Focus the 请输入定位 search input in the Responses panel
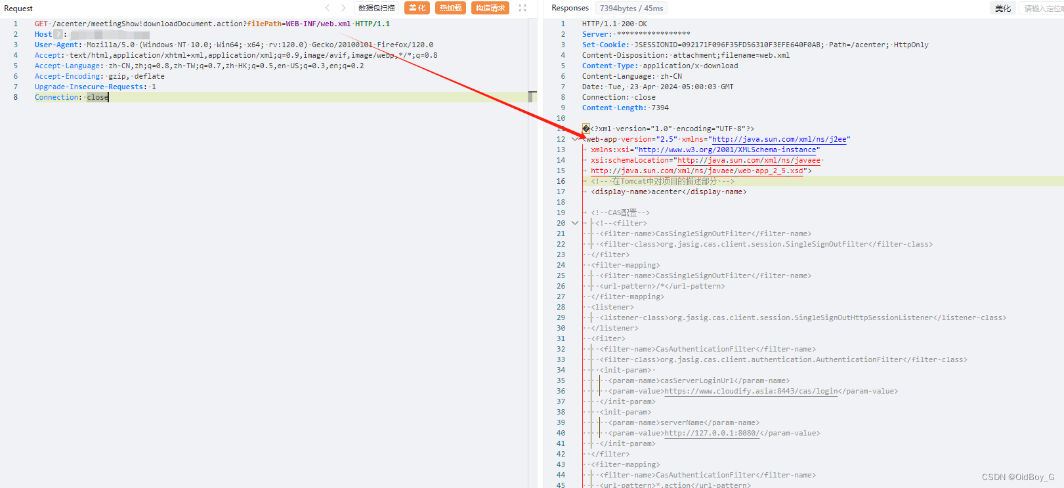This screenshot has height=488, width=1064. pos(1042,8)
